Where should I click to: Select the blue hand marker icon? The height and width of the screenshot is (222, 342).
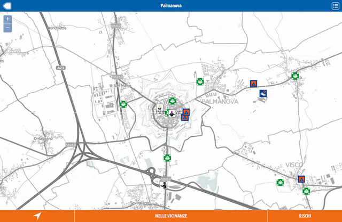(x=262, y=94)
